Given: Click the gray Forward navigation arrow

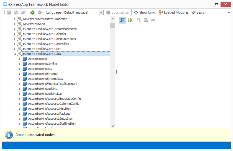Looking at the screenshot, I should click(x=40, y=12).
